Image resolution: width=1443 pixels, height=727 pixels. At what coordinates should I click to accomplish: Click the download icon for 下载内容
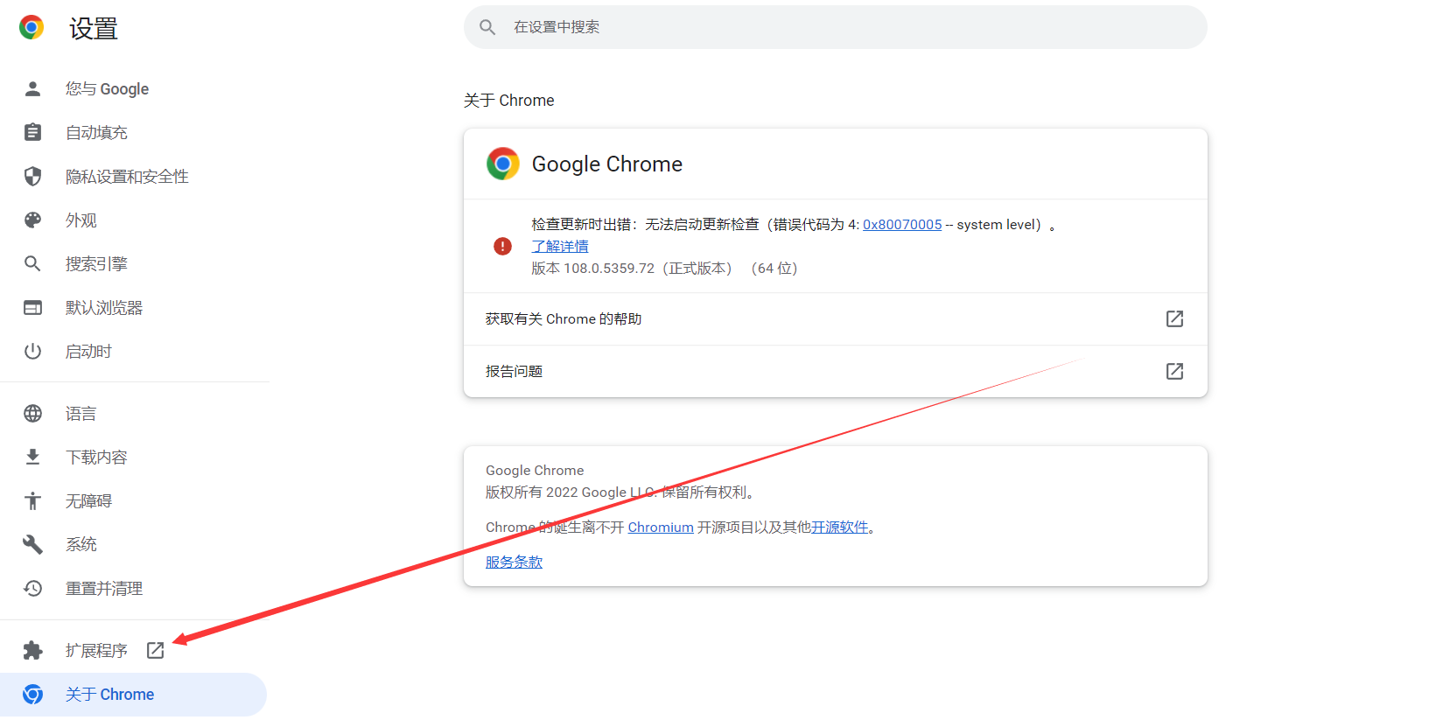pos(32,457)
